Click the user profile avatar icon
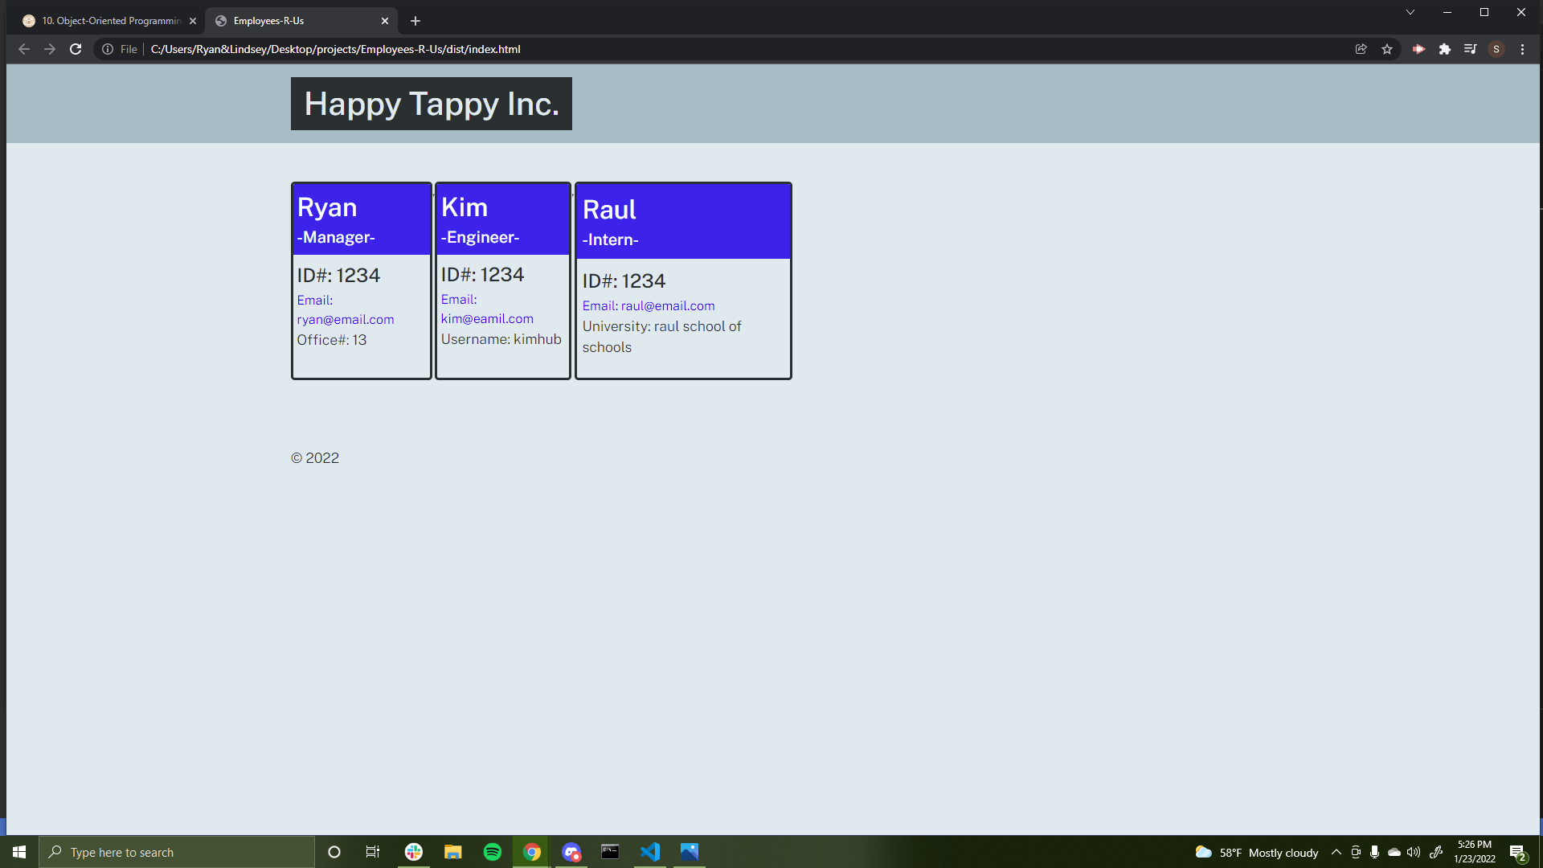The image size is (1543, 868). 1496,49
